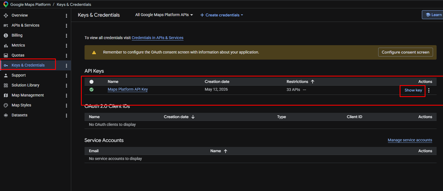Click the Email column header in Service Accounts
Image resolution: width=443 pixels, height=191 pixels.
click(94, 151)
